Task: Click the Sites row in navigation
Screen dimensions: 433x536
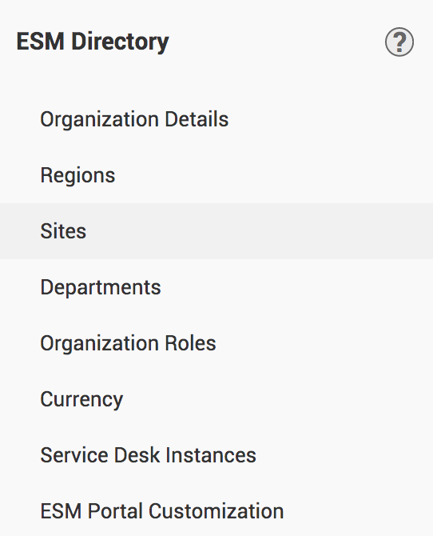Action: (216, 231)
